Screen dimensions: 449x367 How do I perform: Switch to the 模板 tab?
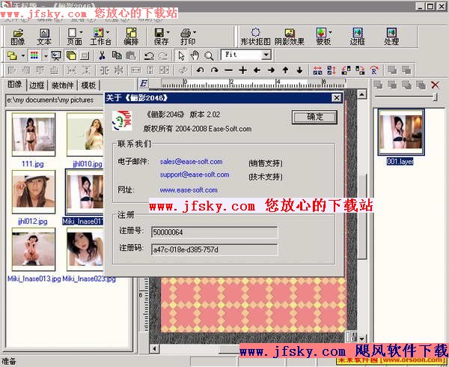(x=88, y=85)
